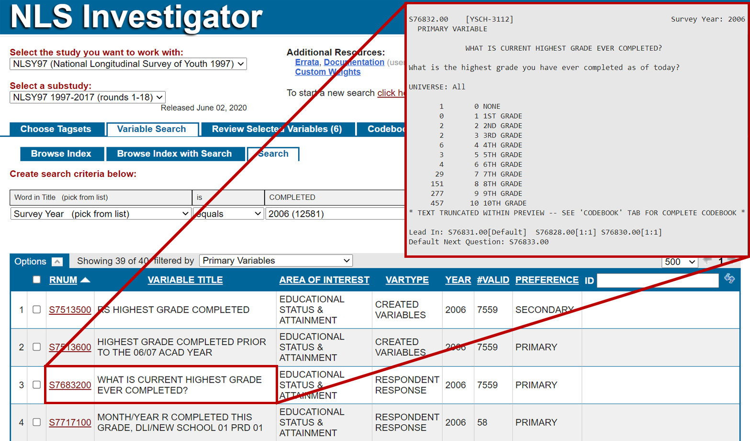Click the COMPLETED search term field
The height and width of the screenshot is (441, 750).
(x=335, y=198)
